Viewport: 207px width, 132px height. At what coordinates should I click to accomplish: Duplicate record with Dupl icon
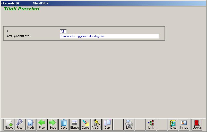point(107,125)
